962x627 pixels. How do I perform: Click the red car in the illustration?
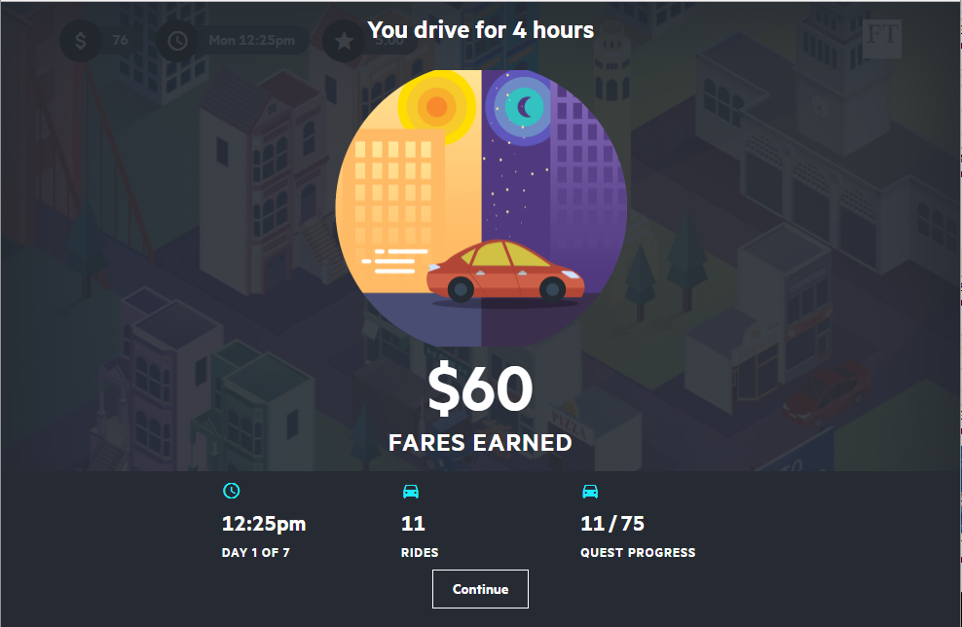[x=505, y=272]
